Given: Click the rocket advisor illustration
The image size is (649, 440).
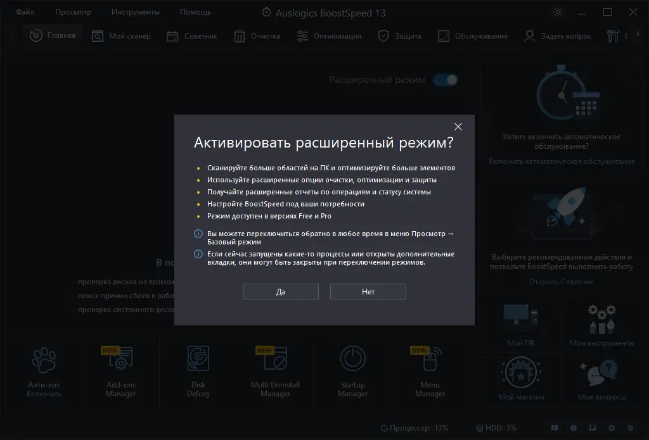Looking at the screenshot, I should point(562,213).
